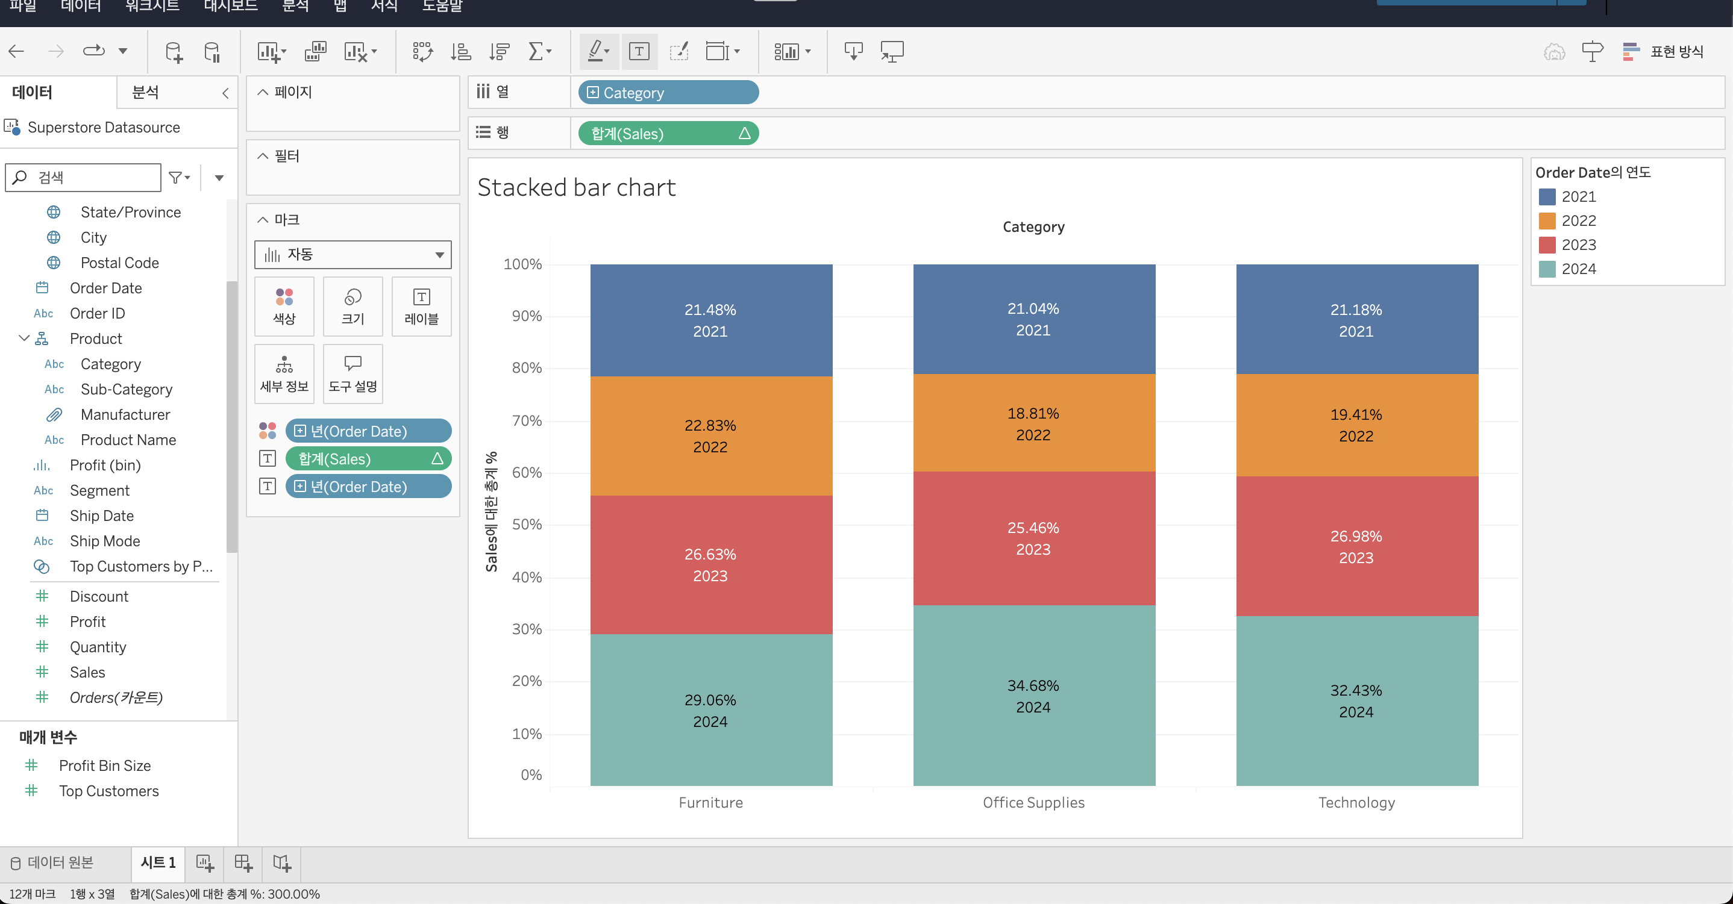Open the Color (색상) marks card

(284, 306)
